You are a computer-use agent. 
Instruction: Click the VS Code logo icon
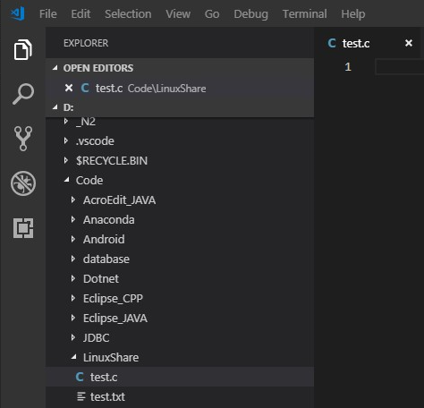pyautogui.click(x=18, y=13)
